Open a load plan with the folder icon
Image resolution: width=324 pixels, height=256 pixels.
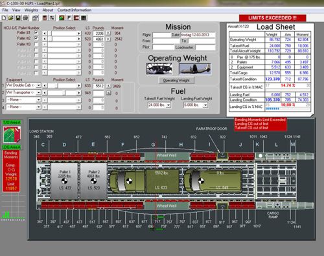tap(11, 18)
